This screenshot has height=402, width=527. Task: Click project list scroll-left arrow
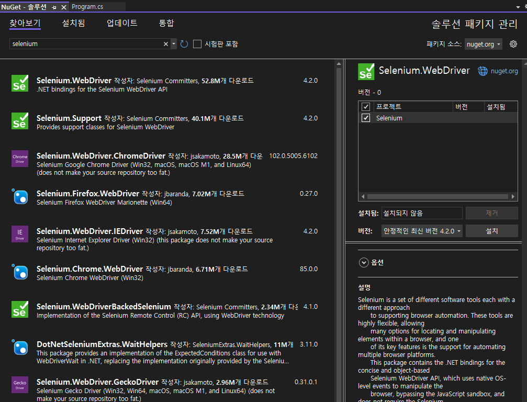click(x=363, y=196)
